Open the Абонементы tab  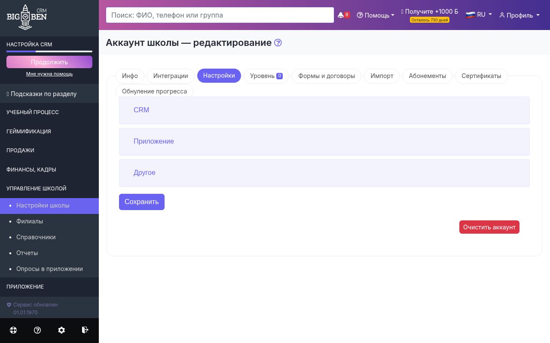click(x=427, y=76)
